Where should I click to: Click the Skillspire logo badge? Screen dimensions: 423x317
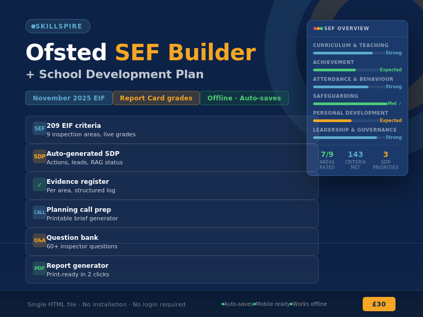pyautogui.click(x=58, y=26)
